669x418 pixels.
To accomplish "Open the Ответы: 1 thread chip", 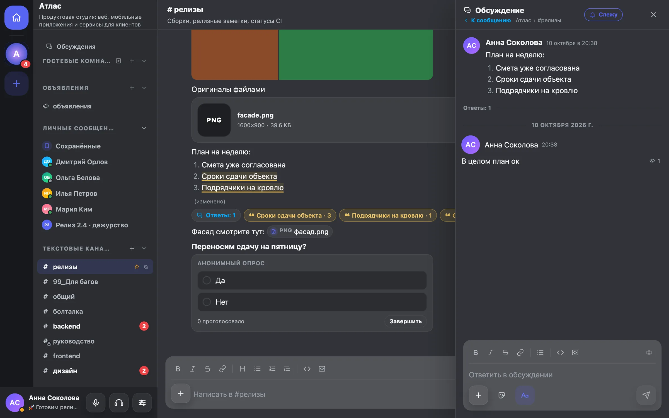I will [216, 215].
